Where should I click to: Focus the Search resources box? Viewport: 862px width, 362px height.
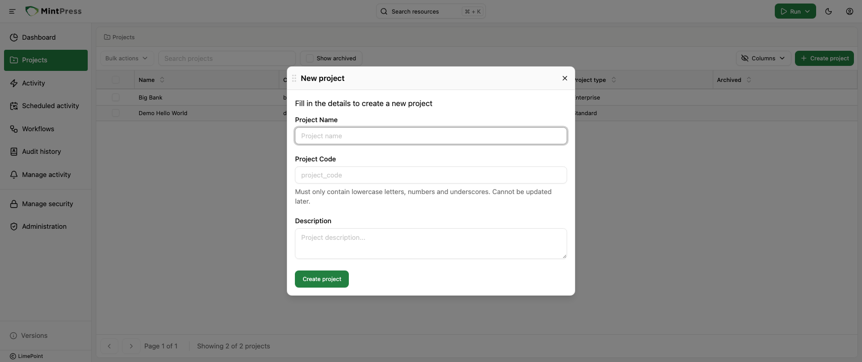pos(431,12)
